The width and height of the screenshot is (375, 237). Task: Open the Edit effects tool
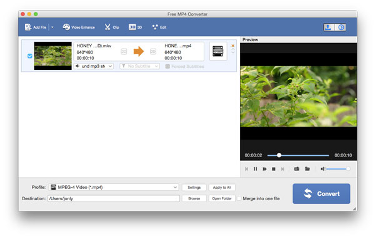tap(159, 27)
